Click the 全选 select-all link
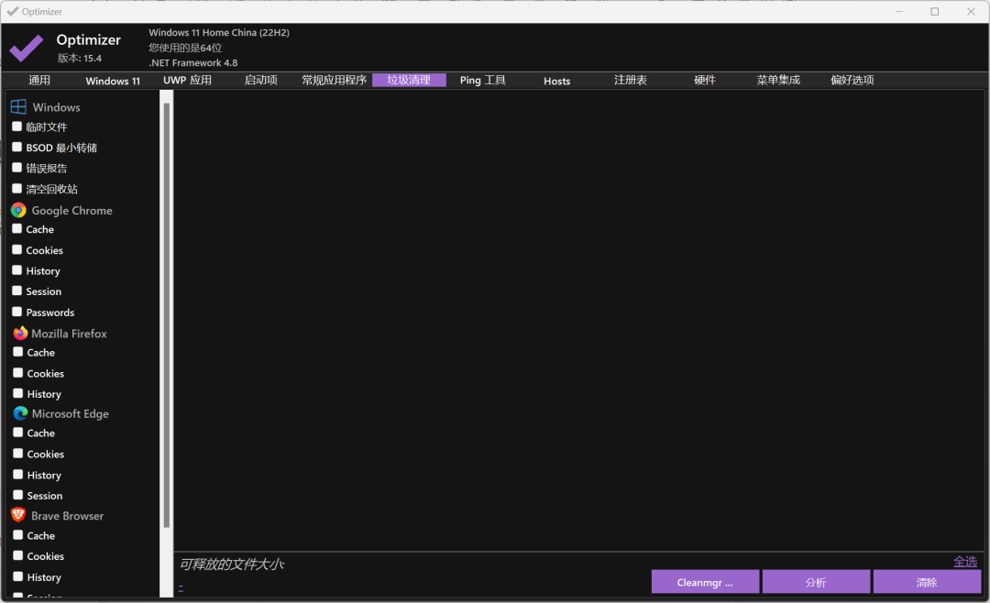The image size is (990, 603). click(x=964, y=562)
